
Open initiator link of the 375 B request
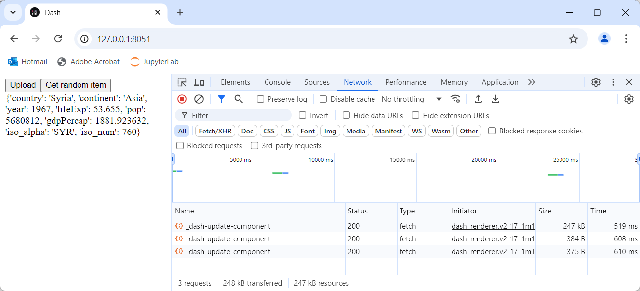pyautogui.click(x=493, y=252)
